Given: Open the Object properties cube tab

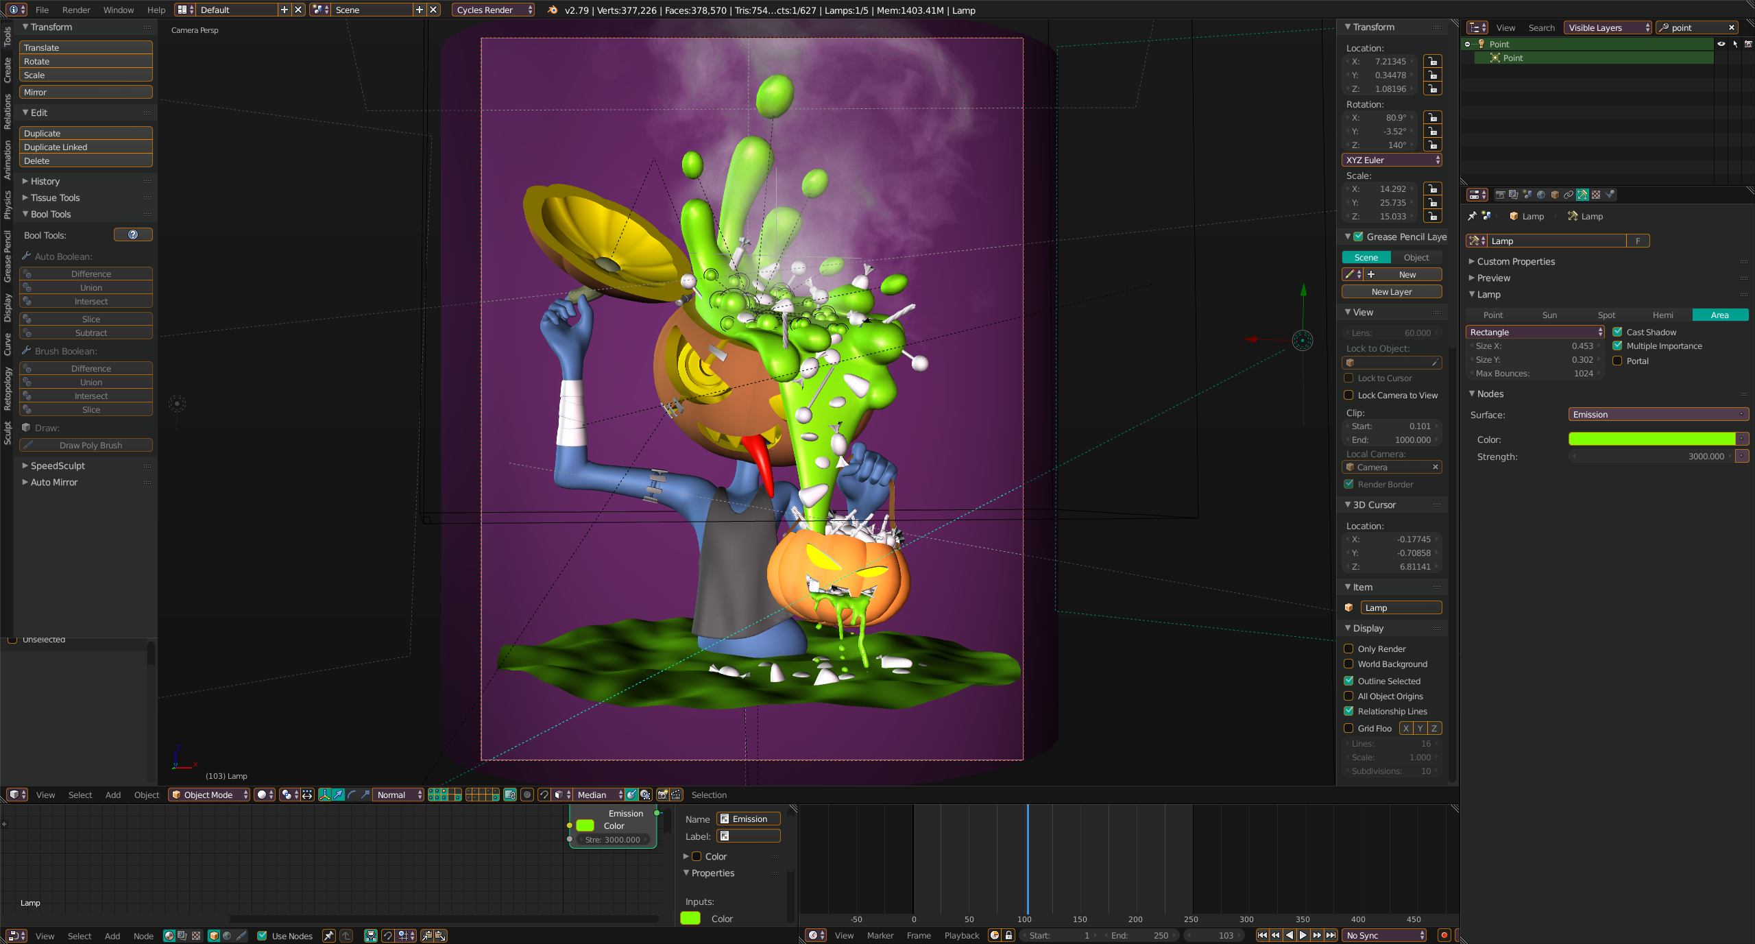Looking at the screenshot, I should click(1555, 195).
